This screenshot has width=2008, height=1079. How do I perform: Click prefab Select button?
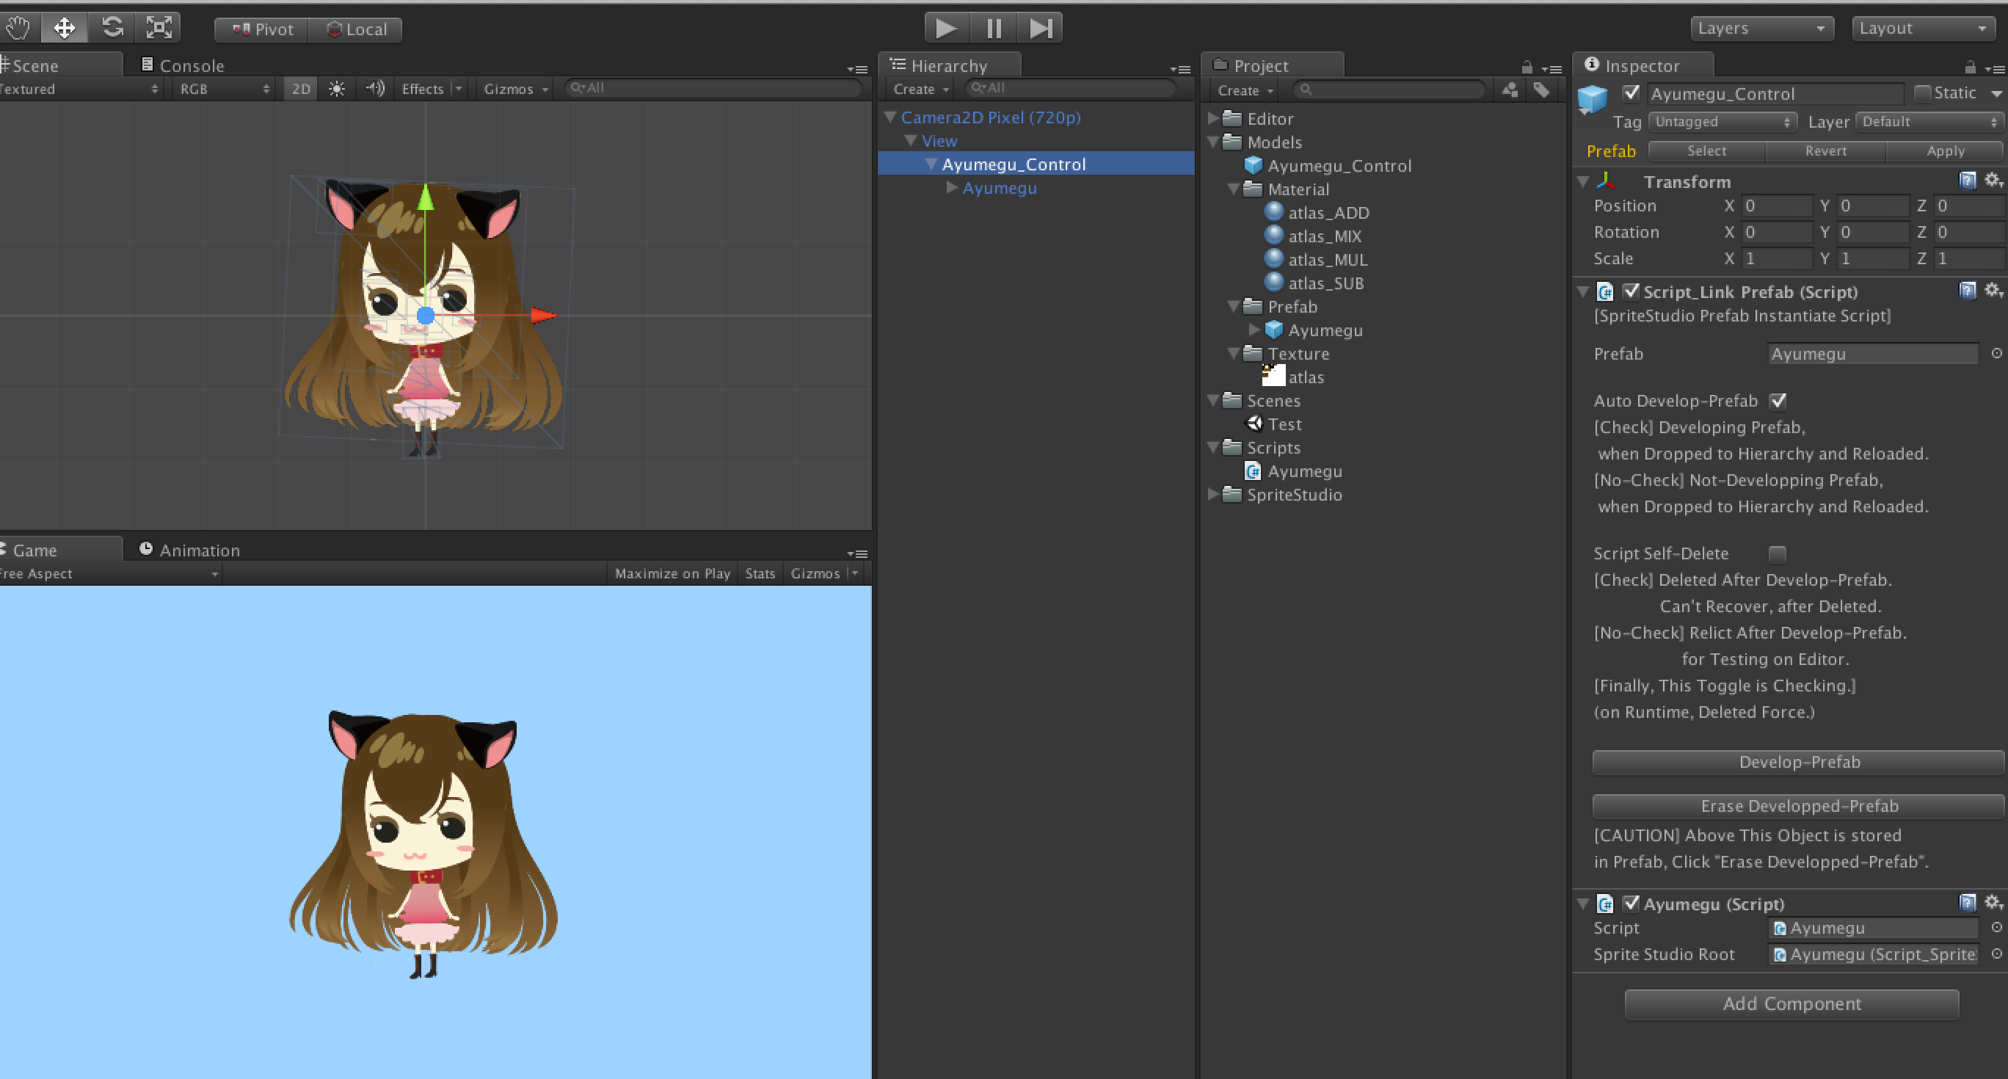[1707, 151]
